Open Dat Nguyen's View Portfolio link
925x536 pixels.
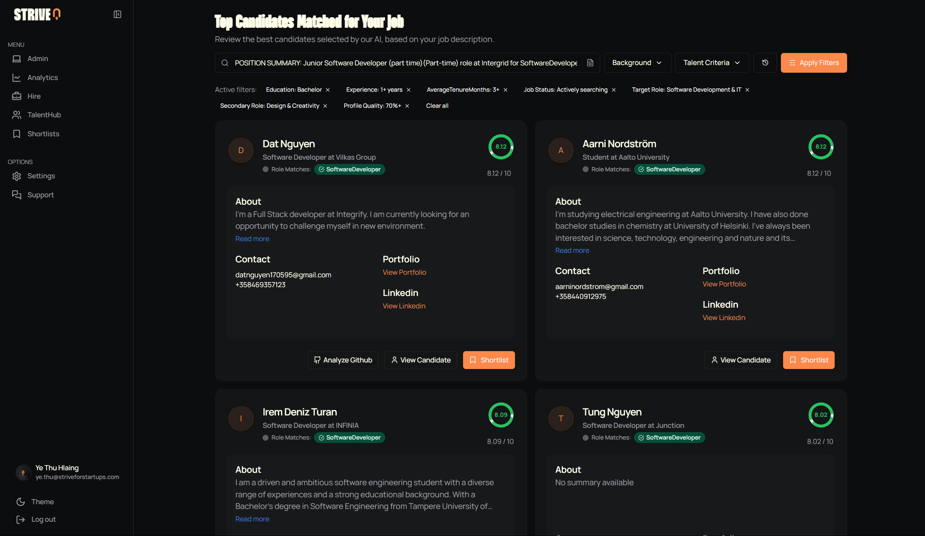point(405,273)
